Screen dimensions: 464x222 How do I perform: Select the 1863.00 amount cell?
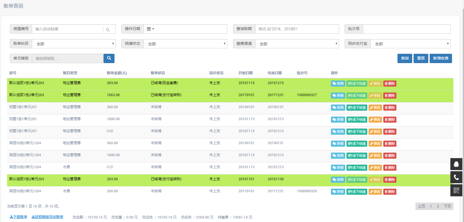(x=113, y=95)
